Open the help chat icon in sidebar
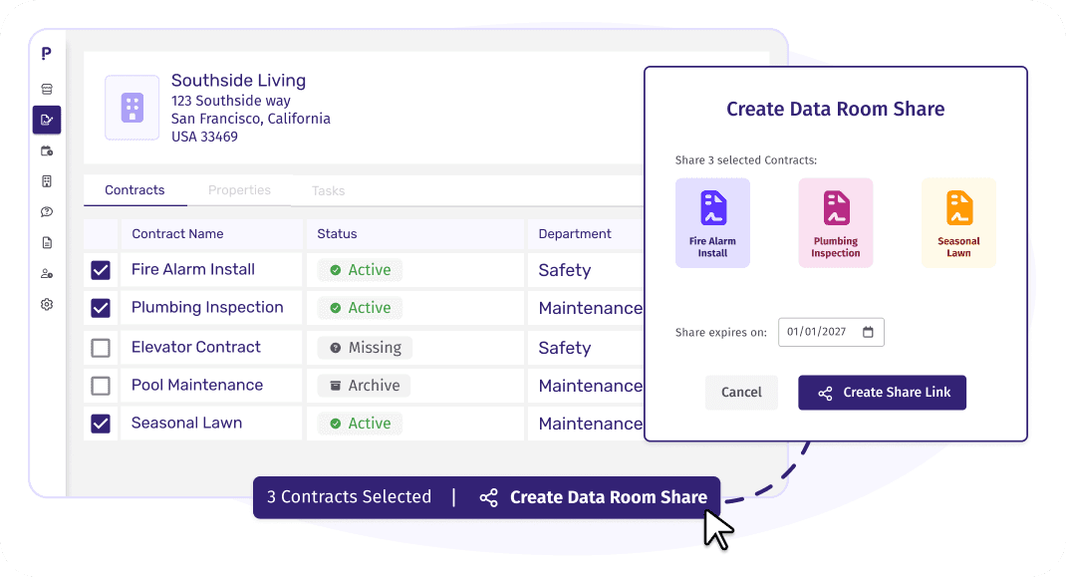 pyautogui.click(x=47, y=212)
